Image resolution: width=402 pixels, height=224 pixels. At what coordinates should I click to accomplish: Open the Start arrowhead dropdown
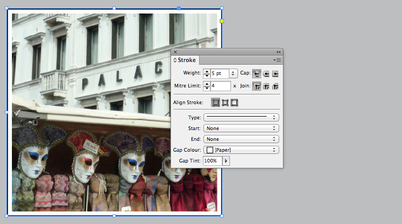(241, 128)
